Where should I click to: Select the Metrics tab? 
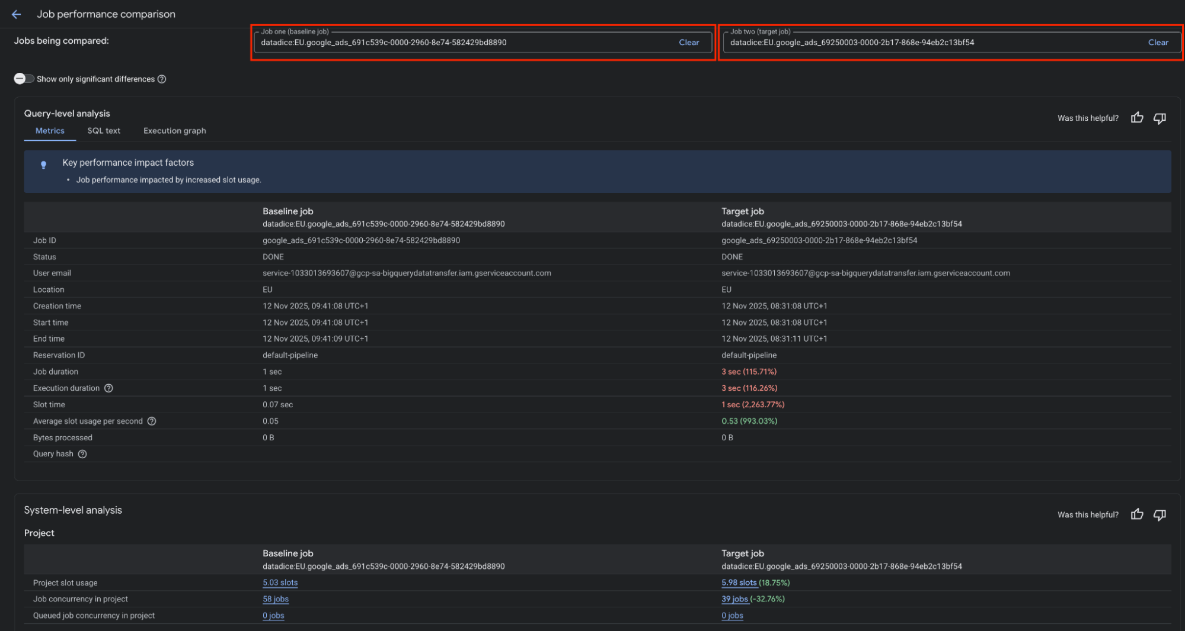50,131
